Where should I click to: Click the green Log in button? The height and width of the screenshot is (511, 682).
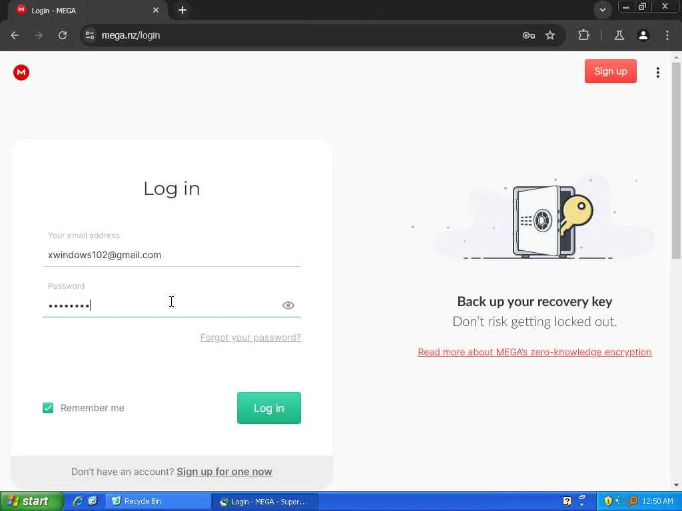(x=269, y=408)
